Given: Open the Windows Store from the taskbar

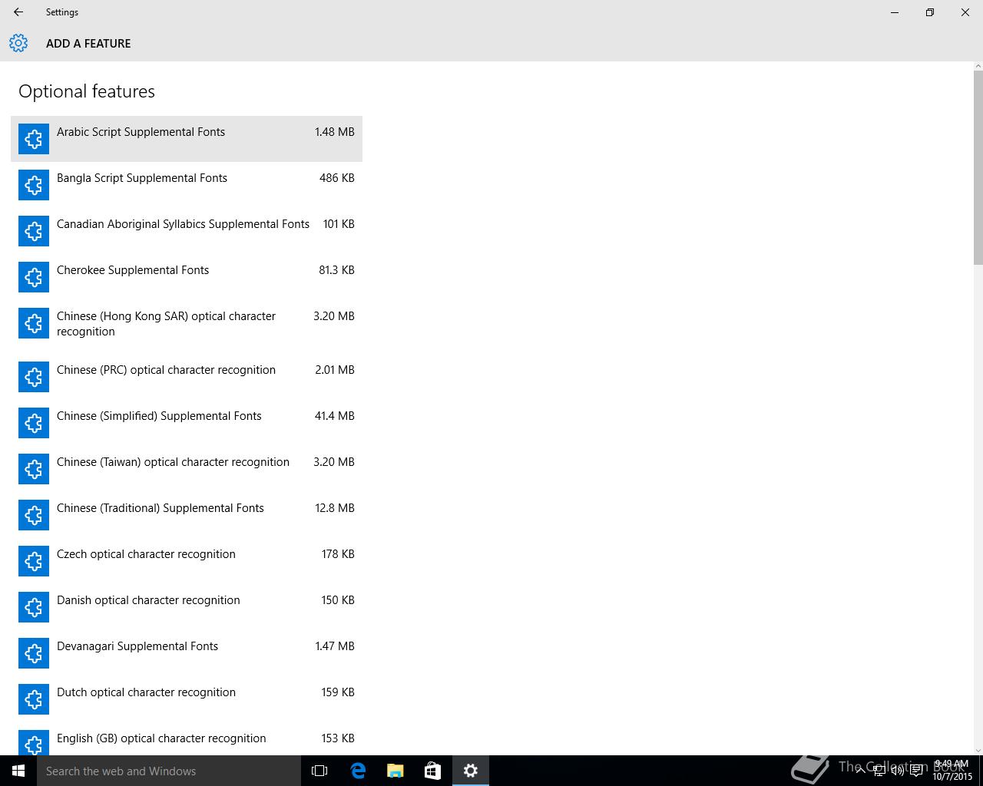Looking at the screenshot, I should (433, 771).
